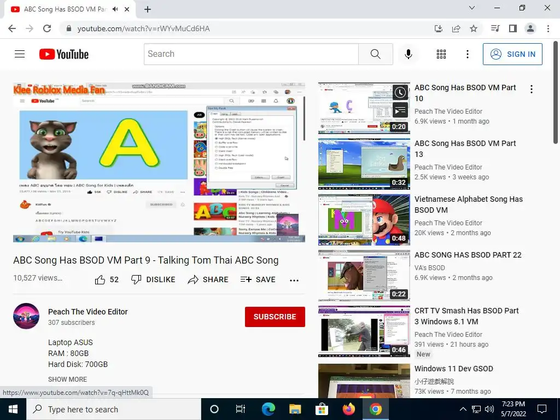
Task: Open more actions ellipsis under video
Action: [x=294, y=281]
